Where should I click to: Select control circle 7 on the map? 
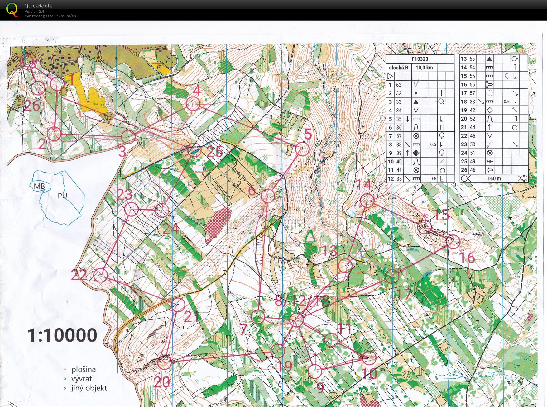(258, 317)
